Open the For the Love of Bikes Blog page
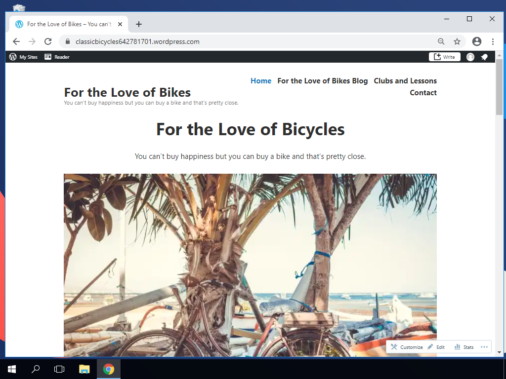The image size is (506, 379). click(x=322, y=81)
